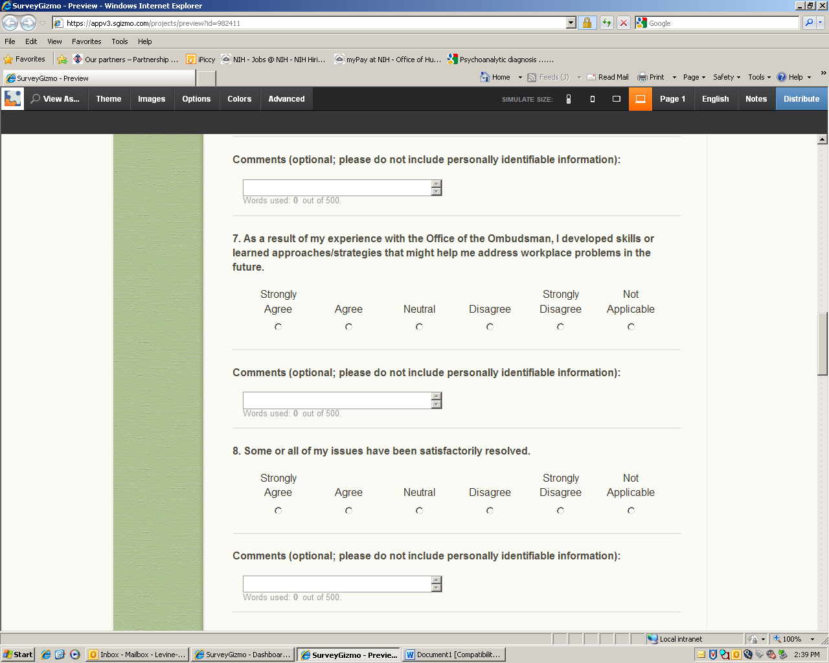The height and width of the screenshot is (663, 829).
Task: Select Strongly Agree for question 7
Action: tap(278, 327)
